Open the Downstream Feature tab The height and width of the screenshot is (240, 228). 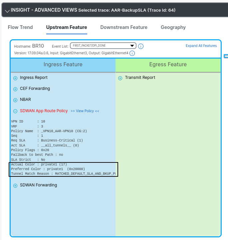pyautogui.click(x=124, y=27)
